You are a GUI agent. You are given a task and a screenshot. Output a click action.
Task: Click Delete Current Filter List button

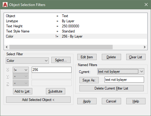tap(111, 88)
